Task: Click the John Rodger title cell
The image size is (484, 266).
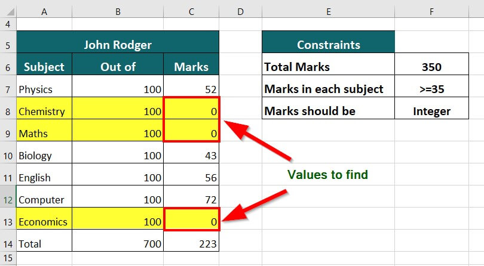Action: [x=118, y=42]
